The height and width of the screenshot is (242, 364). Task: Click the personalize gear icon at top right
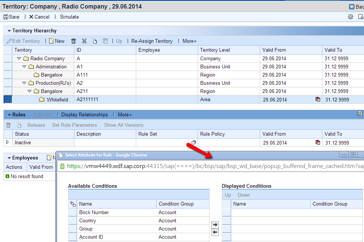(350, 17)
